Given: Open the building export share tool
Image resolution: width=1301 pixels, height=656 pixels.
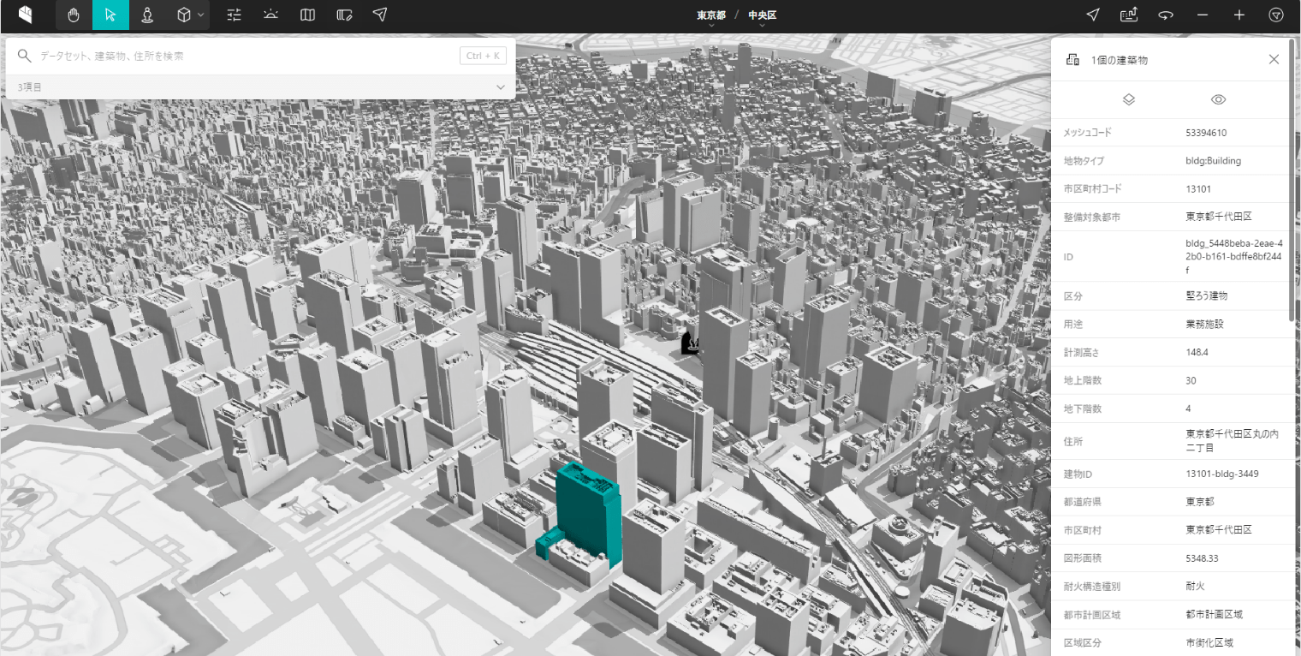Looking at the screenshot, I should point(1129,15).
